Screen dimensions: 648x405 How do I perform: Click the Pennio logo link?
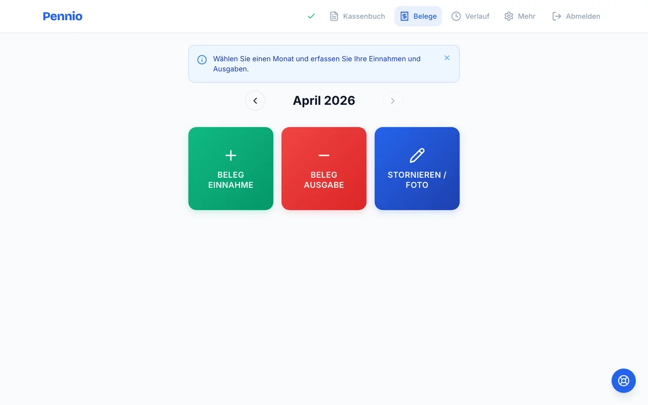click(62, 16)
